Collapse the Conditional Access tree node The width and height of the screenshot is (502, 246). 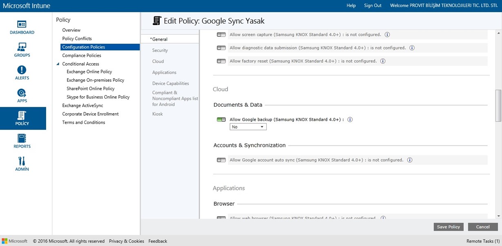click(x=58, y=64)
